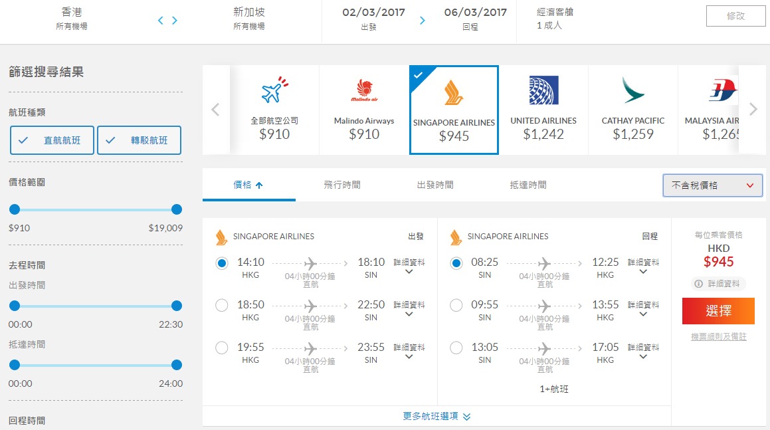Select the 18:50 HKG outbound flight

pyautogui.click(x=221, y=305)
